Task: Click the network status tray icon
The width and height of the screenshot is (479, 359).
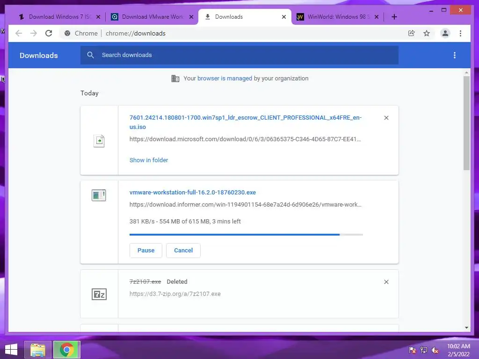Action: coord(424,350)
